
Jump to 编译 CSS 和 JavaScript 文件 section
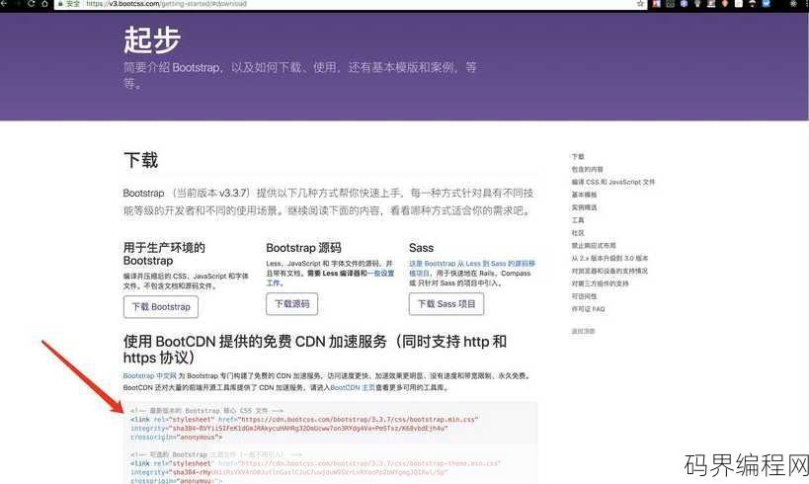[x=613, y=182]
